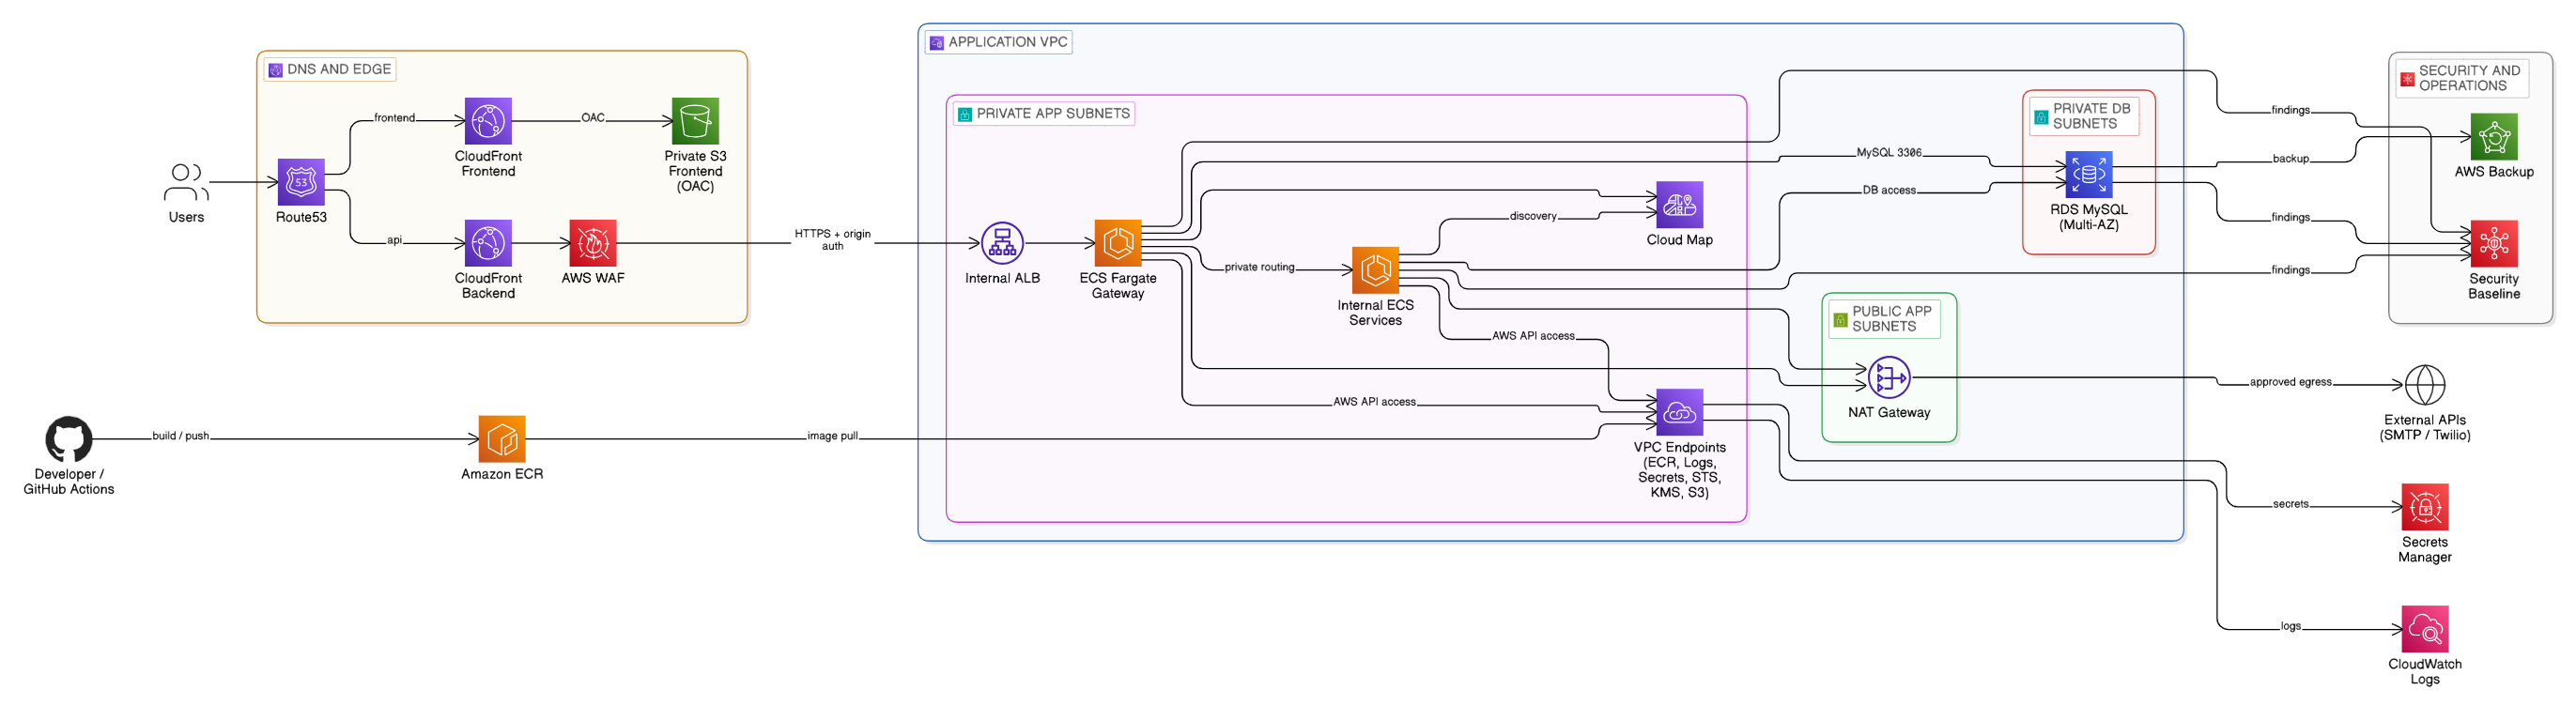Image resolution: width=2576 pixels, height=705 pixels.
Task: Select the 'PRIVATE APP SUBNETS' title
Action: (1053, 114)
